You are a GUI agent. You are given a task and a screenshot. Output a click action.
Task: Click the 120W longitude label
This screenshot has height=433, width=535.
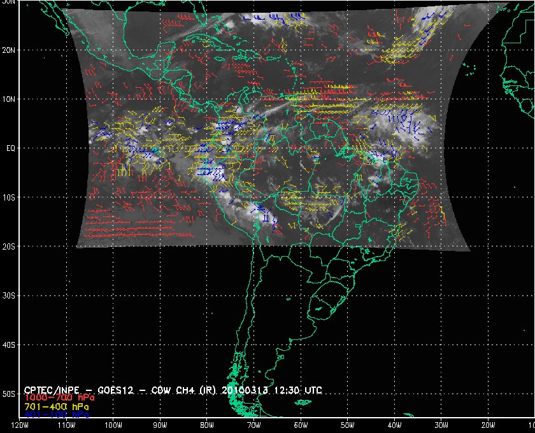[19, 425]
